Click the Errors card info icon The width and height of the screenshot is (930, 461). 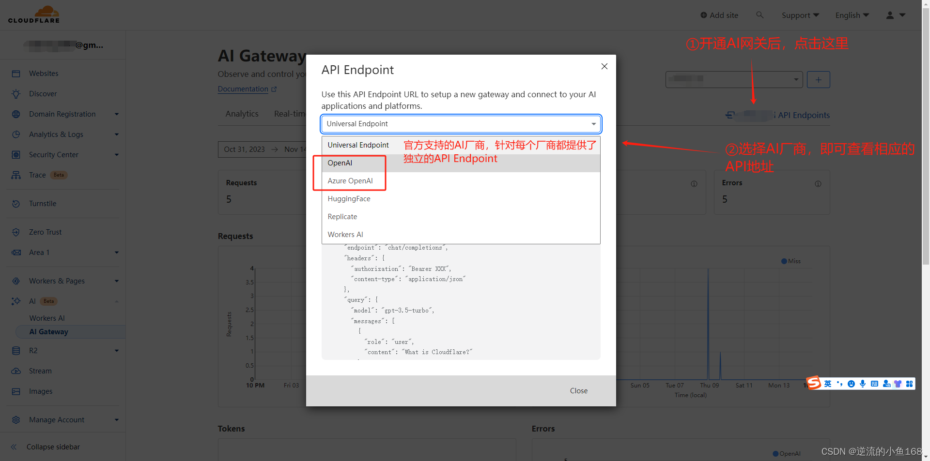click(x=818, y=184)
